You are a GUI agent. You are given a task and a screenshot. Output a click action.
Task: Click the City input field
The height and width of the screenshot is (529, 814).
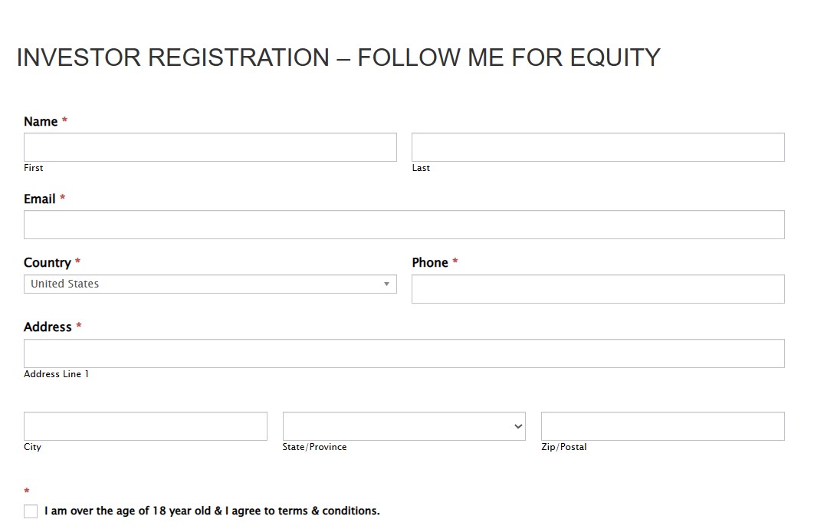(146, 426)
